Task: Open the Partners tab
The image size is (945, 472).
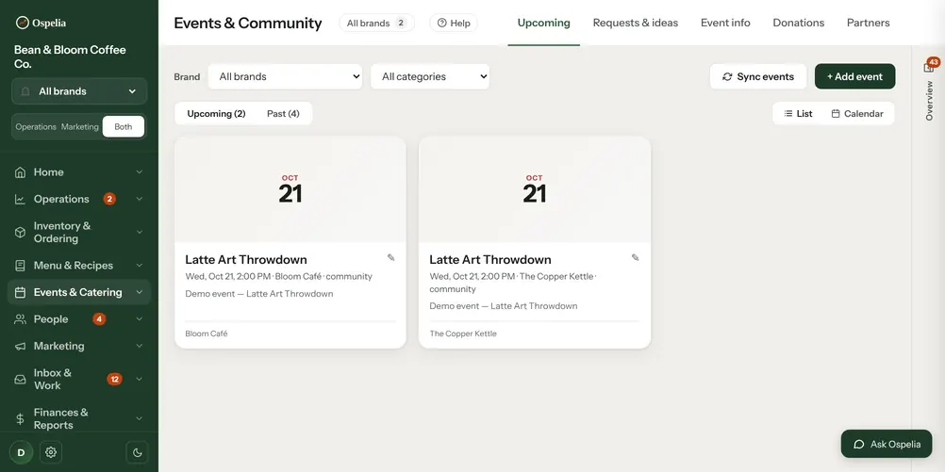Action: (868, 23)
